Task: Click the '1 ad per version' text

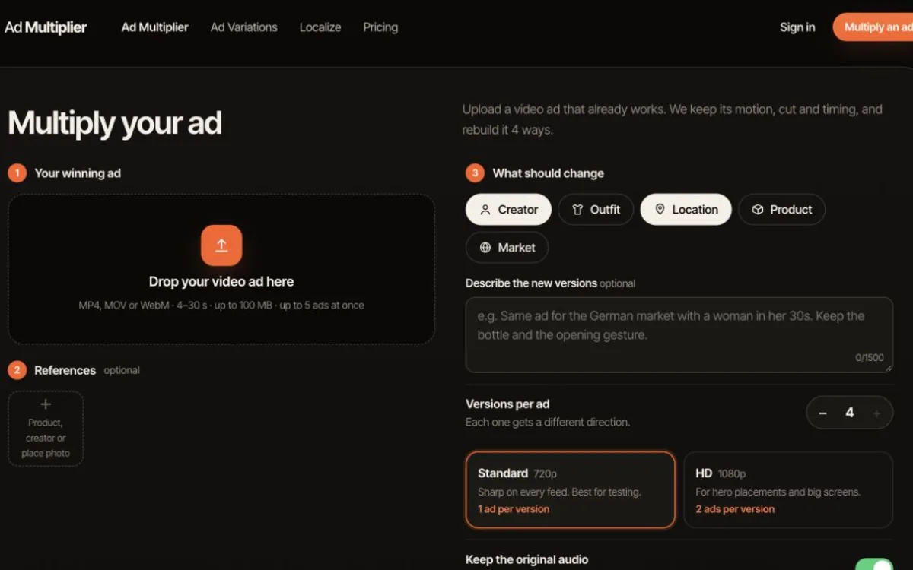Action: 514,509
